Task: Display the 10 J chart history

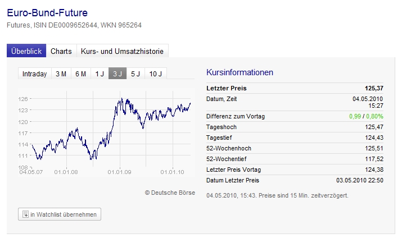Action: coord(156,74)
